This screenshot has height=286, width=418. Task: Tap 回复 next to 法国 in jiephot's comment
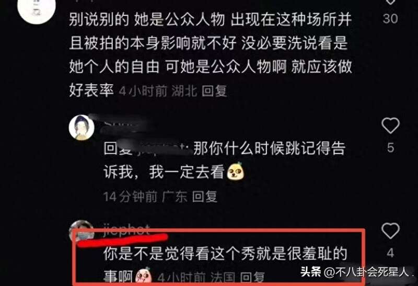(252, 278)
